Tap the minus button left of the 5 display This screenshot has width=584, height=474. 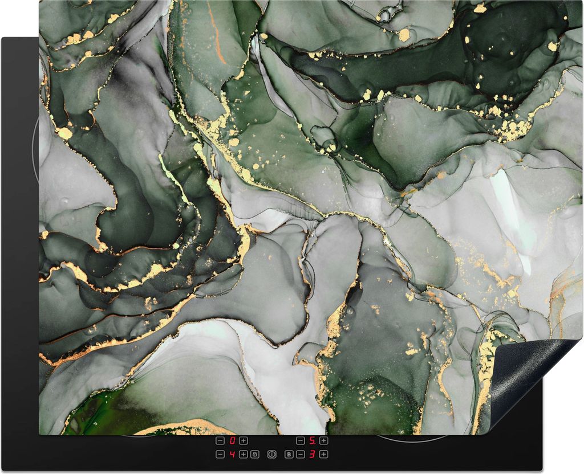pos(300,440)
